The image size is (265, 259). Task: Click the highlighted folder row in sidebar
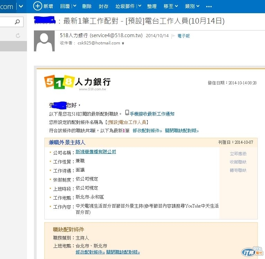tap(13, 46)
